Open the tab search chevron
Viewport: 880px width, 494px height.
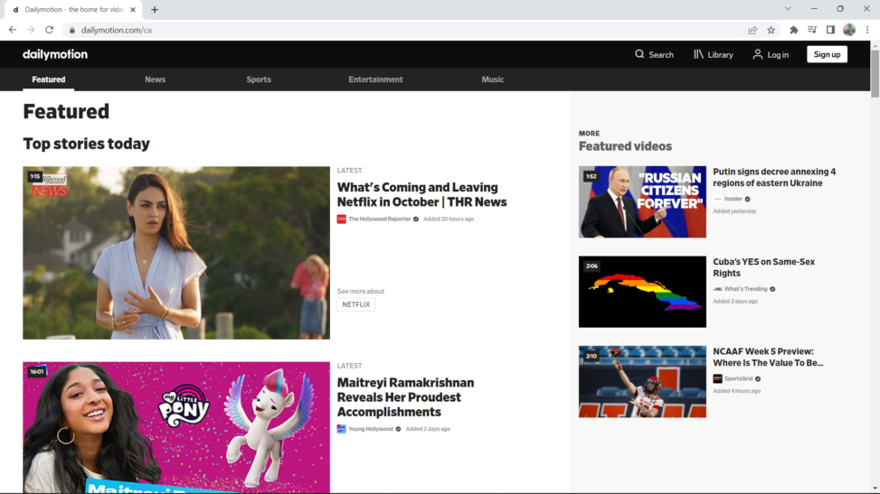(788, 8)
